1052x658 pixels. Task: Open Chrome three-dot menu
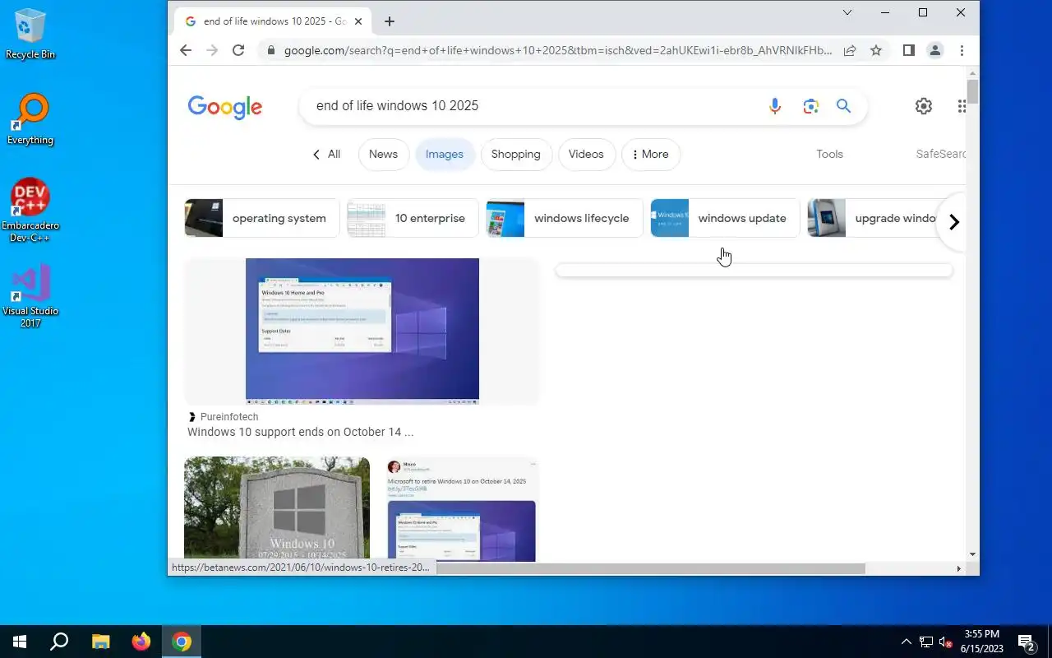[x=962, y=50]
